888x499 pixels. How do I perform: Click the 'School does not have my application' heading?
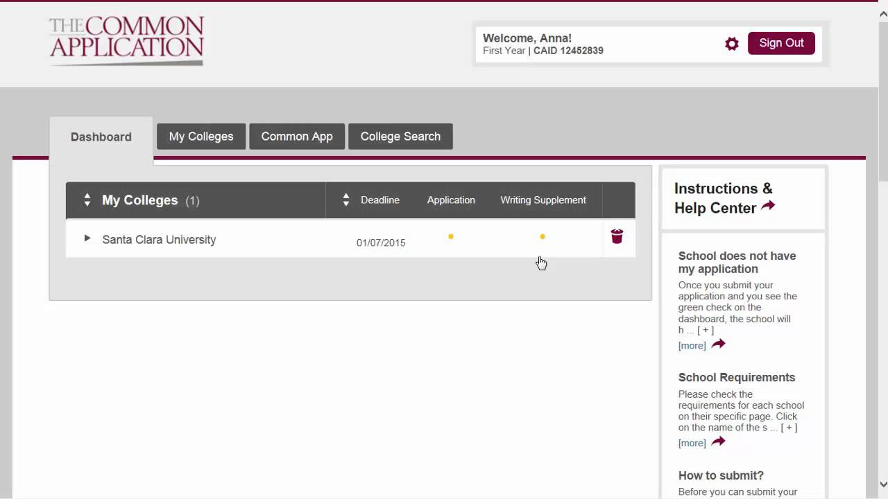737,263
